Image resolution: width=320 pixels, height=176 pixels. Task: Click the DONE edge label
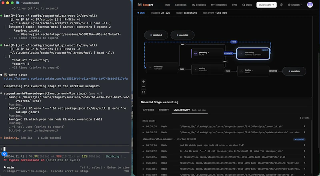(x=234, y=42)
